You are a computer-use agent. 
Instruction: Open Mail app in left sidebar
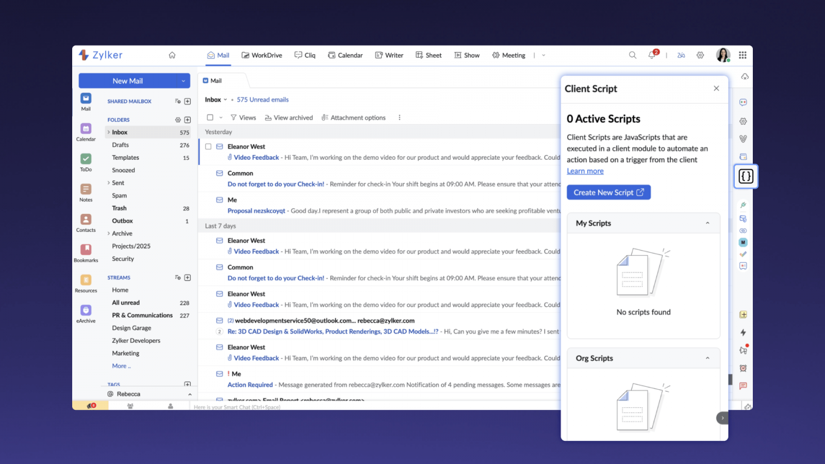tap(86, 102)
